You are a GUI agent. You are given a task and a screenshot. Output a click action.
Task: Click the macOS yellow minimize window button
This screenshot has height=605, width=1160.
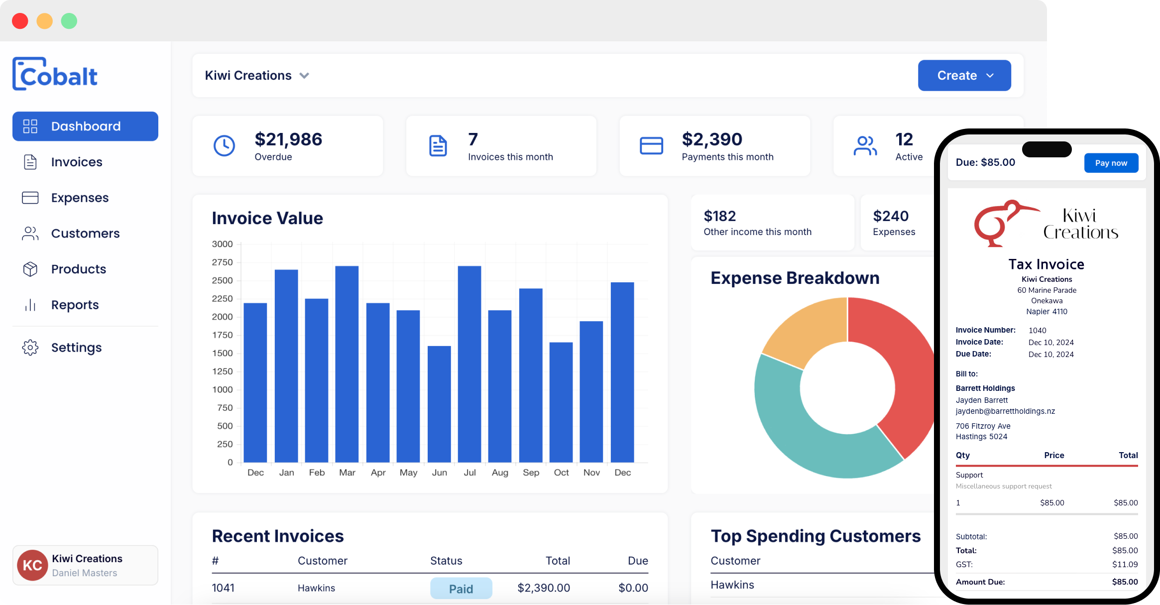[x=44, y=21]
